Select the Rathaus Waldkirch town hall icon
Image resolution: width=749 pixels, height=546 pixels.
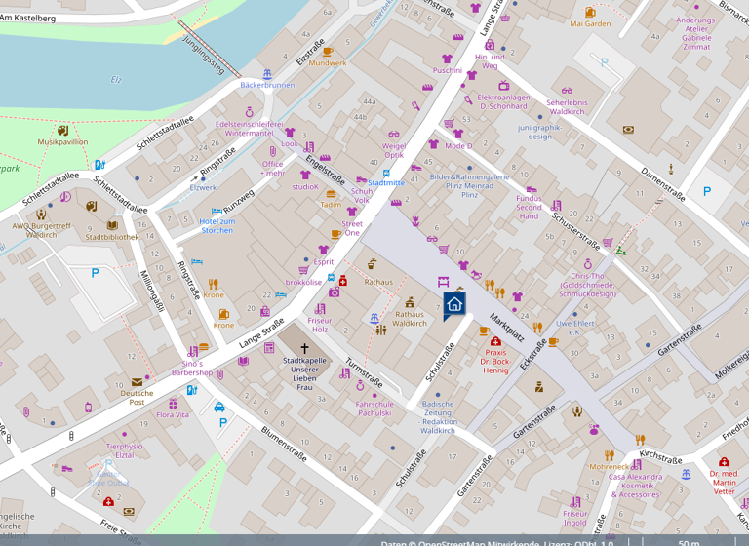pyautogui.click(x=410, y=302)
